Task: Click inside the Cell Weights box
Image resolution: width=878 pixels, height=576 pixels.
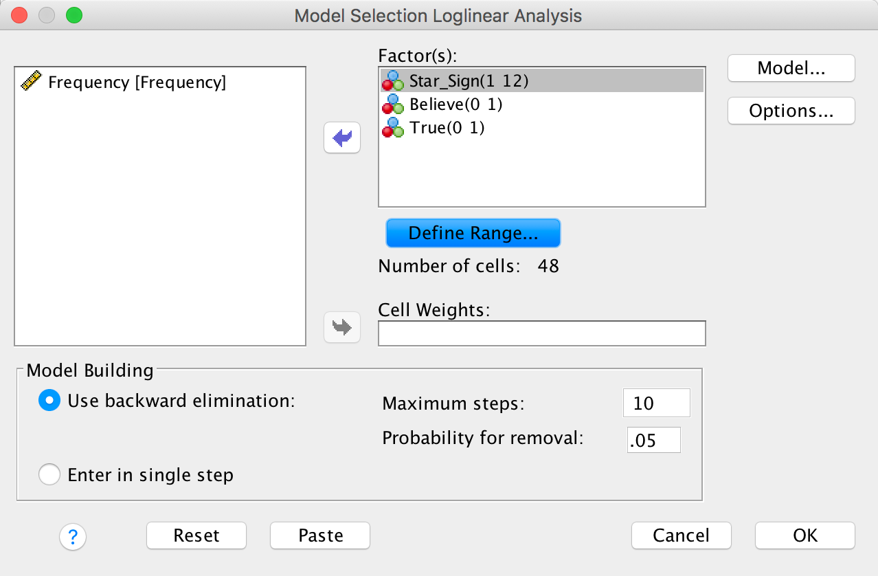Action: click(x=541, y=333)
